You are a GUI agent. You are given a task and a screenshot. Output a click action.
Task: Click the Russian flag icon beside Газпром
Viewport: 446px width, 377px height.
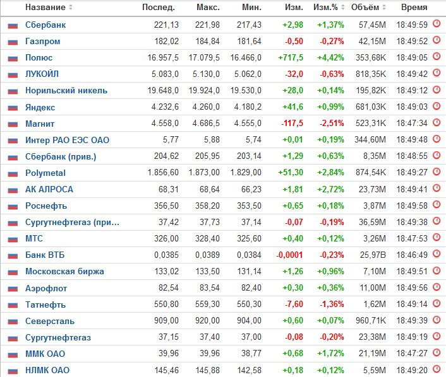tap(13, 42)
